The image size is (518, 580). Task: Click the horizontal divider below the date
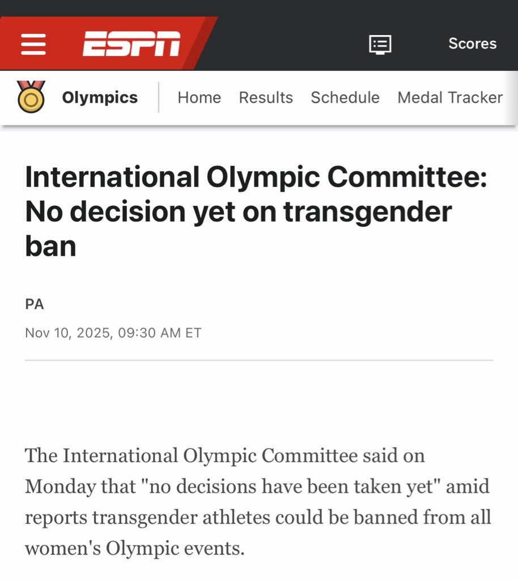click(x=259, y=360)
